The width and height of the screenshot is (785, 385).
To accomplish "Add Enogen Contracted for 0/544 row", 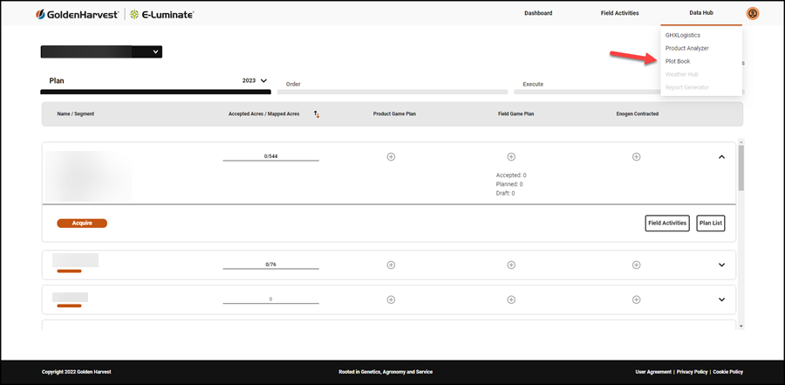I will pos(636,157).
